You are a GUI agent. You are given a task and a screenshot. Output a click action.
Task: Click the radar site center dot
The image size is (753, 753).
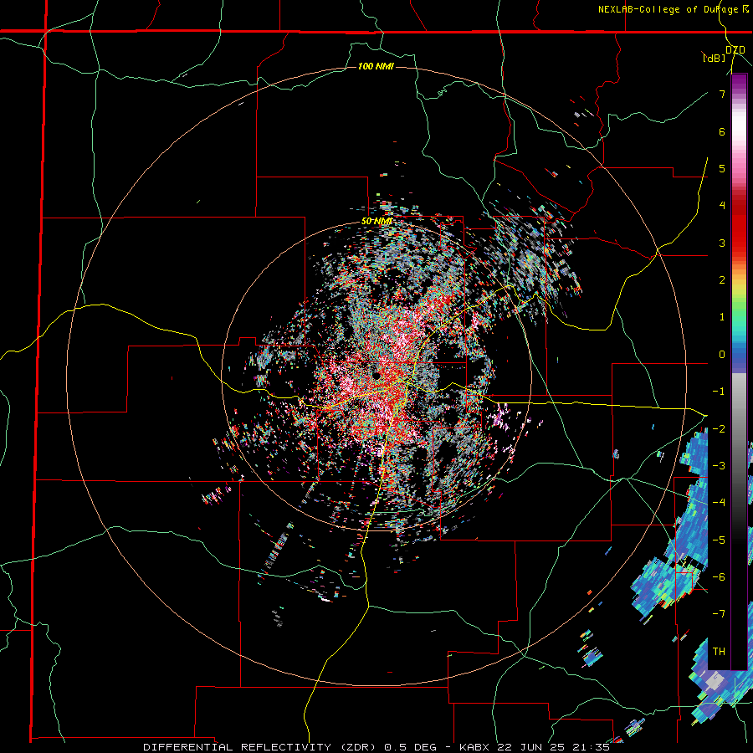(376, 376)
